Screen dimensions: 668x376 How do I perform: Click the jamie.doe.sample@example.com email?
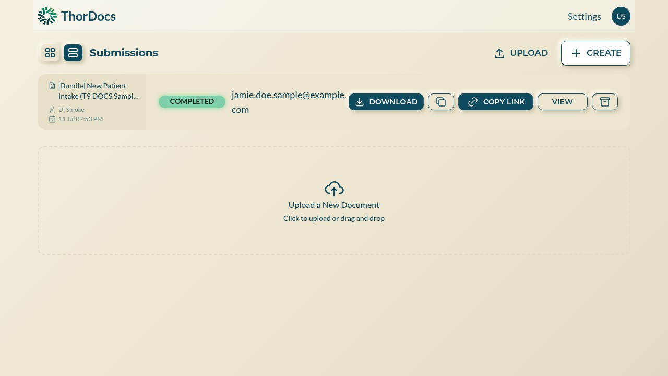point(289,102)
